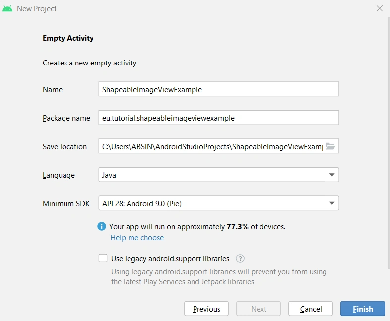
Task: Click the Language label
Action: (x=59, y=175)
